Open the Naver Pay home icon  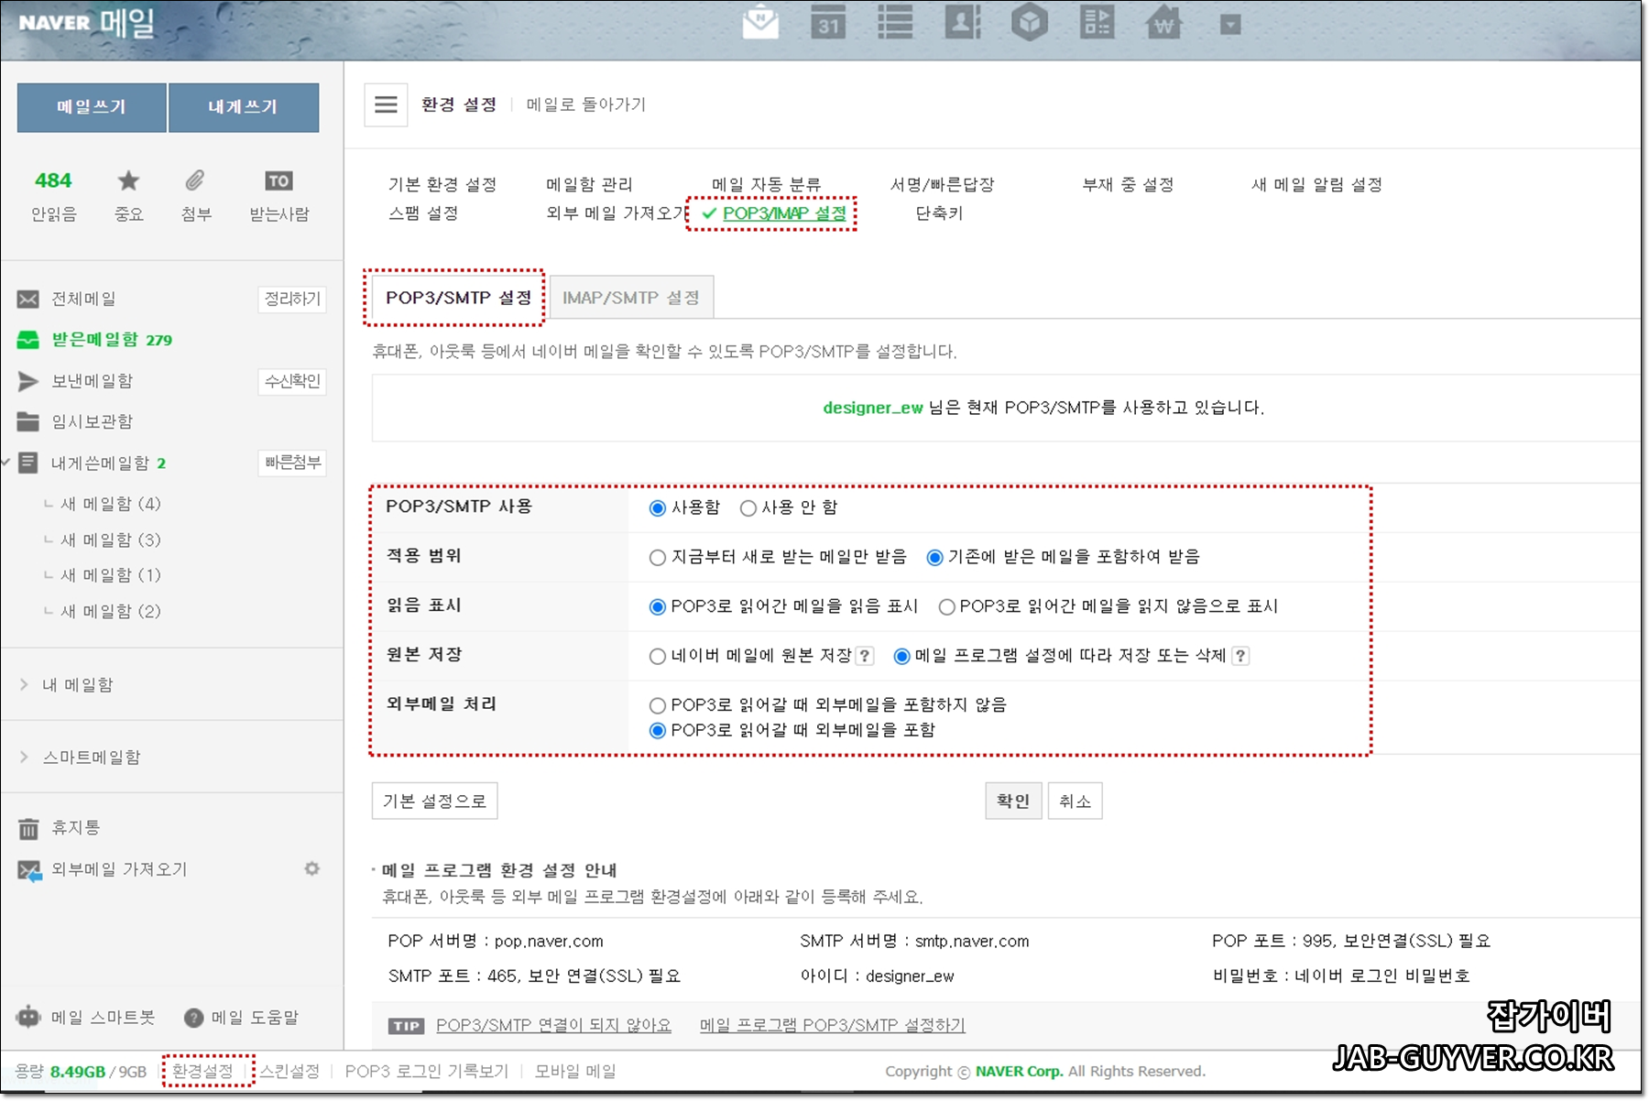1163,23
